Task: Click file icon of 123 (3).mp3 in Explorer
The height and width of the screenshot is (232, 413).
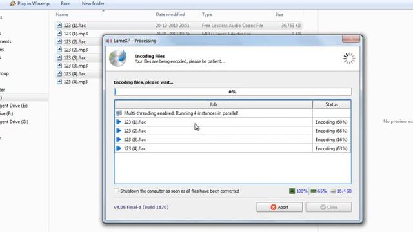Action: click(59, 66)
